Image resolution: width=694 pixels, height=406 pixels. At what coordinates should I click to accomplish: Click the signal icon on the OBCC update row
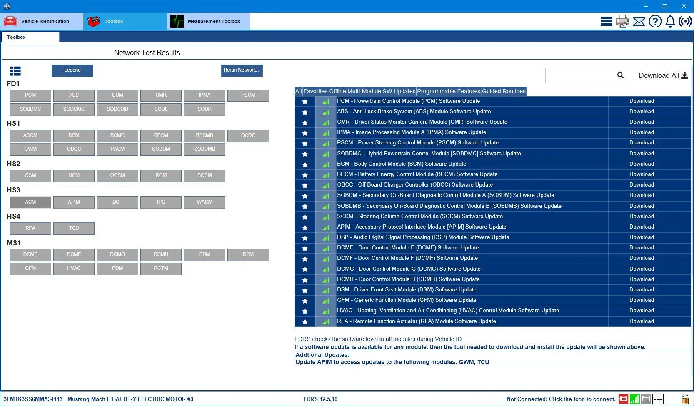(x=326, y=185)
